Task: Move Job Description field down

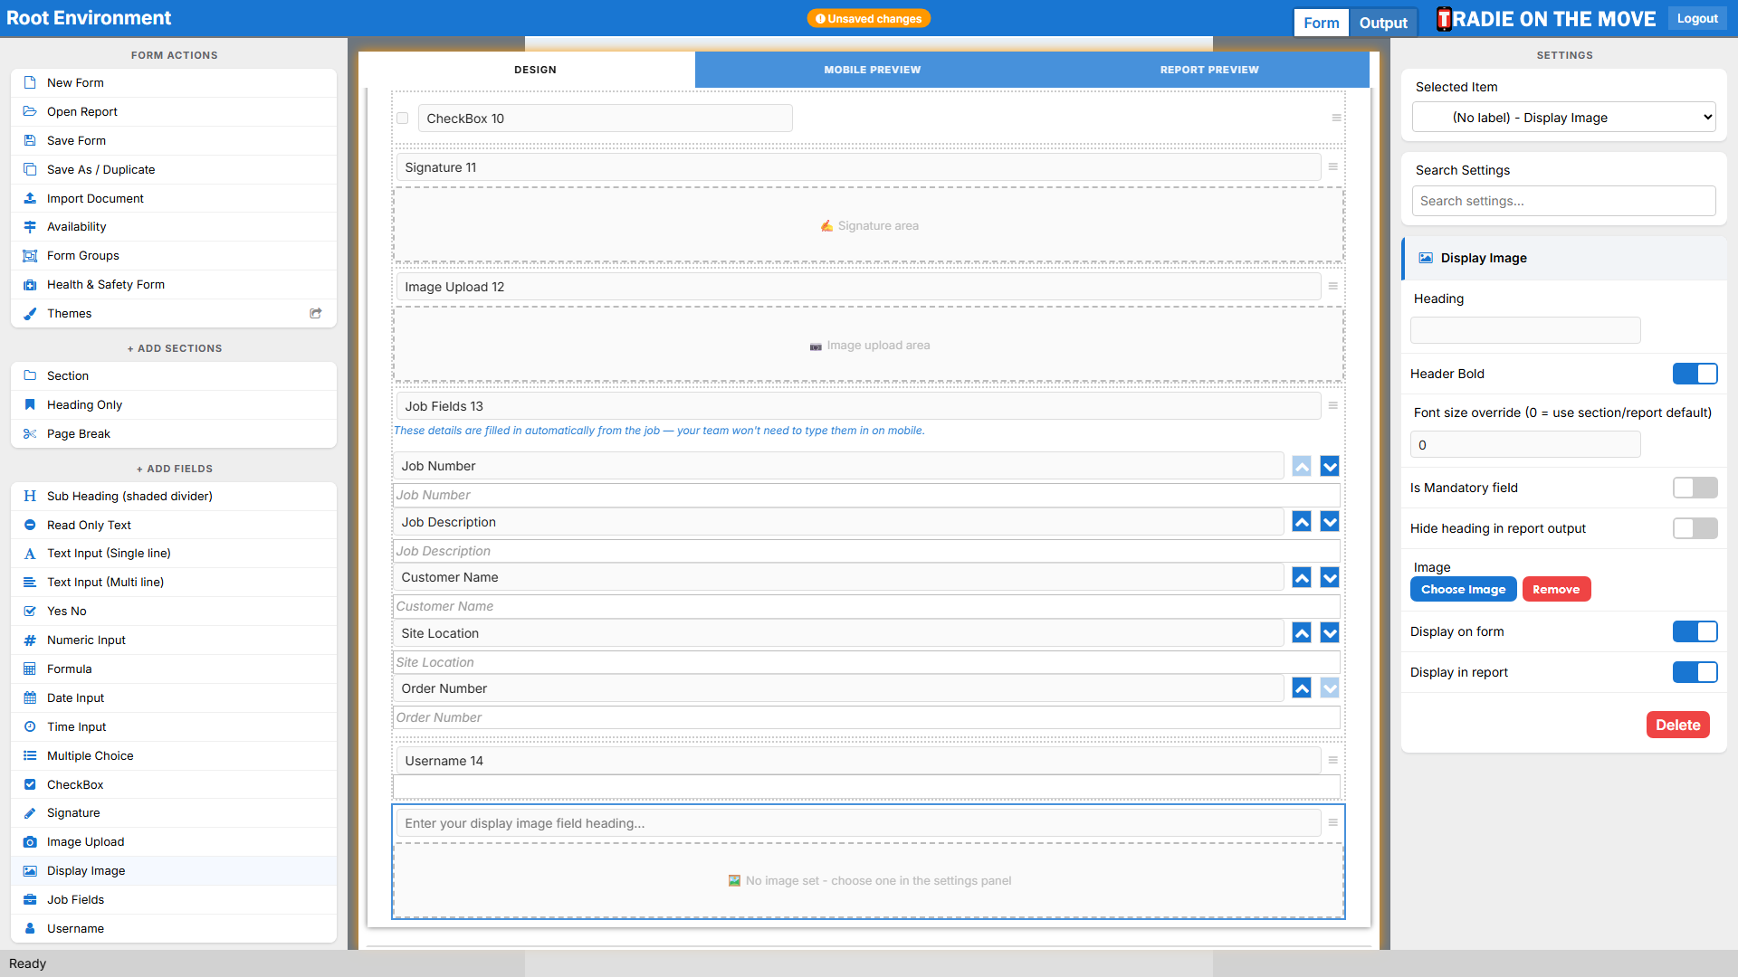Action: point(1330,522)
